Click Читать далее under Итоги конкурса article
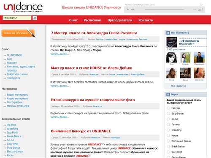The height and width of the screenshot is (158, 211). point(60,117)
